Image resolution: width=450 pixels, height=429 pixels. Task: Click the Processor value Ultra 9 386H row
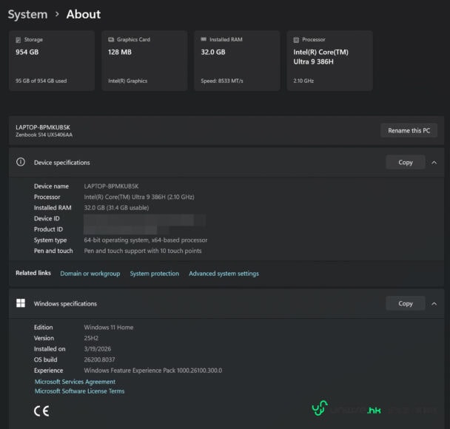pyautogui.click(x=139, y=197)
